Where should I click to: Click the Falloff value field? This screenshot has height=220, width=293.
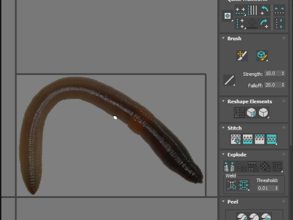pos(273,85)
